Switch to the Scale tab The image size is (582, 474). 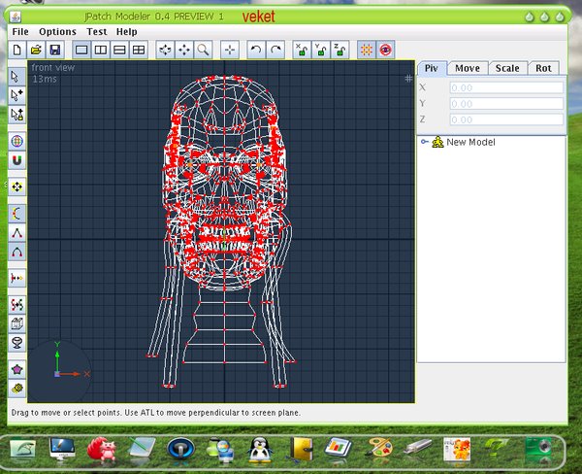pos(506,68)
